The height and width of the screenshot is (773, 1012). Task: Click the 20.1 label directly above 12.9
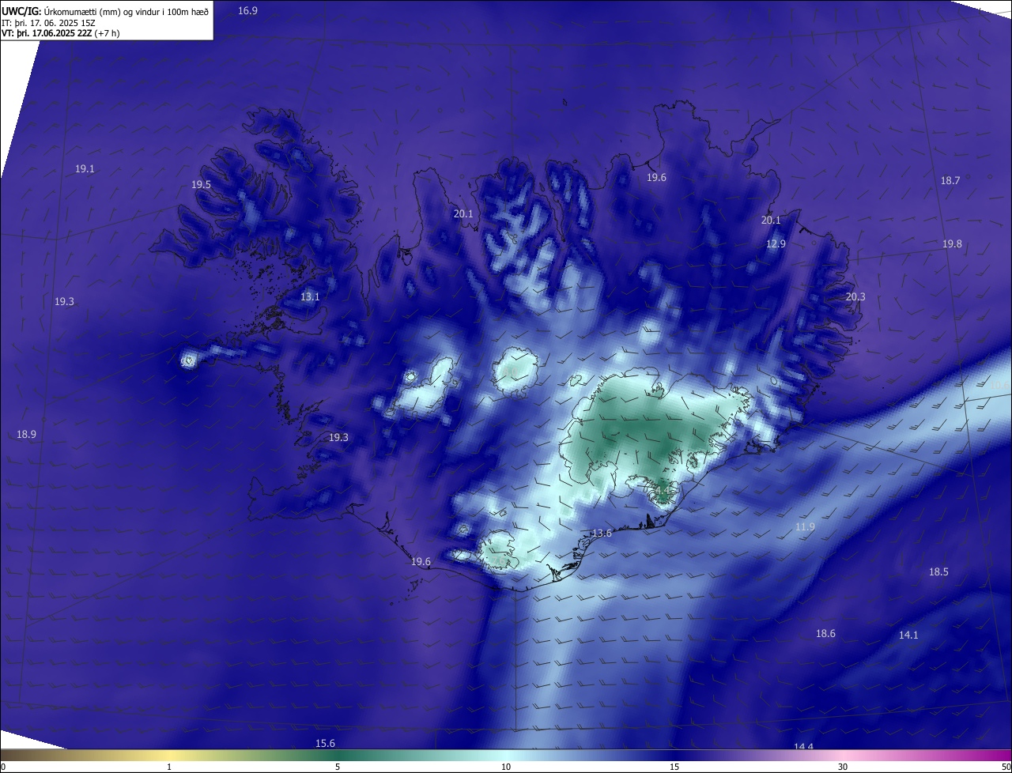(771, 220)
